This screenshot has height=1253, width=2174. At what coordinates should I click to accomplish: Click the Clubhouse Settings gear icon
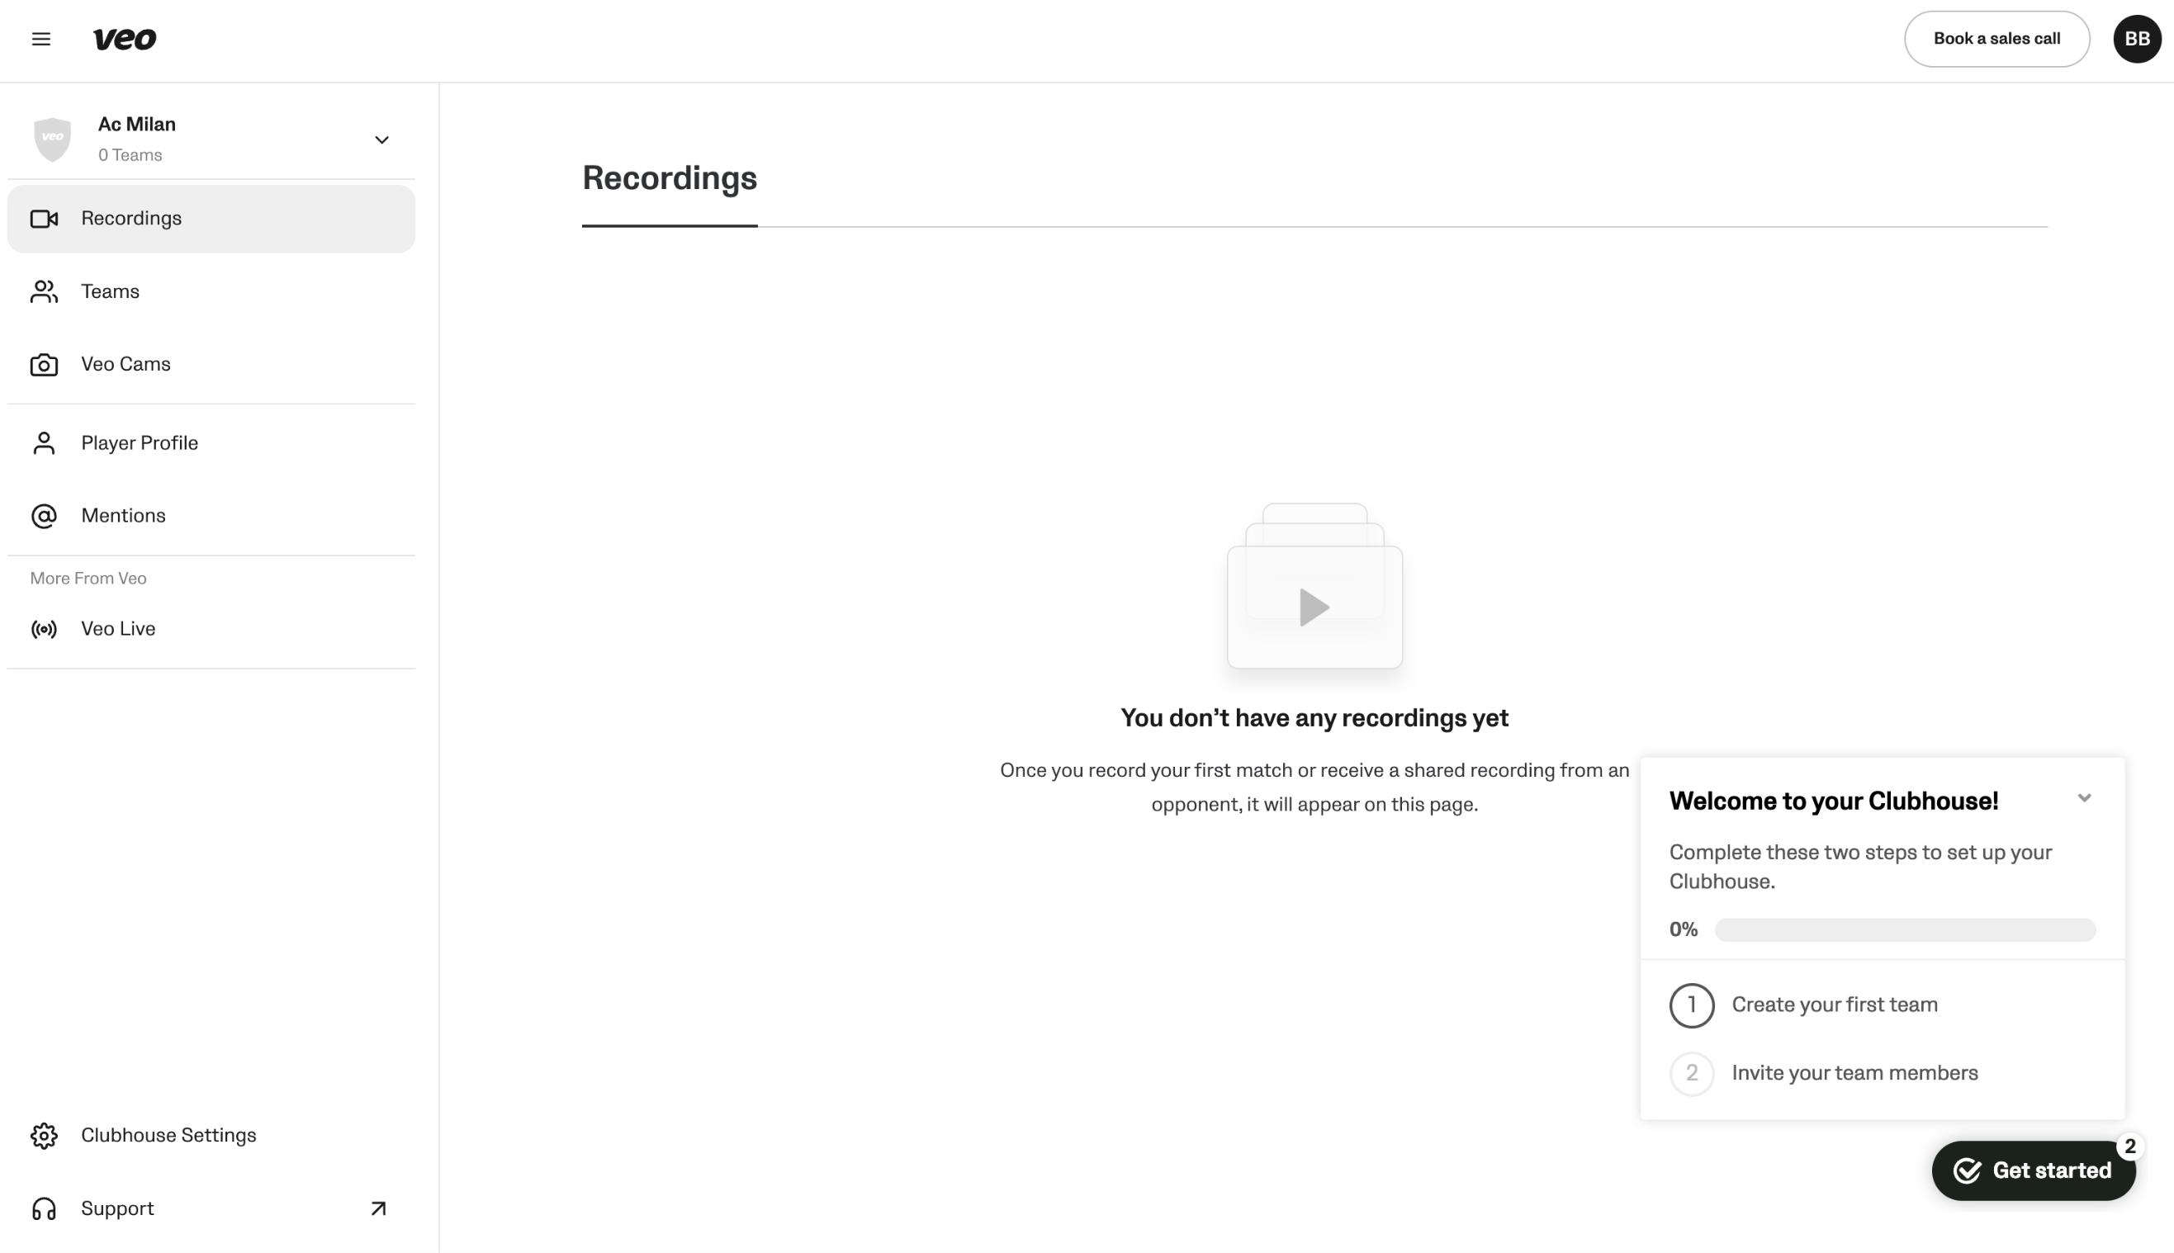click(x=44, y=1135)
